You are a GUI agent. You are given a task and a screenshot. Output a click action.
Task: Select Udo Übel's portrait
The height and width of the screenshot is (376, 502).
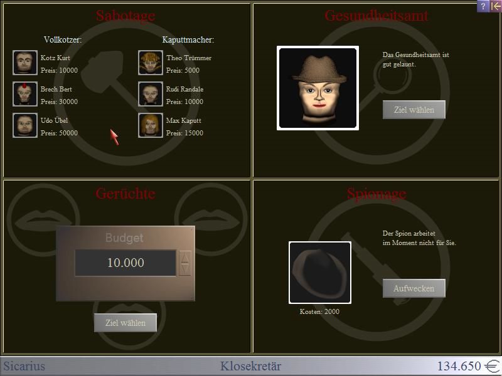(x=25, y=125)
